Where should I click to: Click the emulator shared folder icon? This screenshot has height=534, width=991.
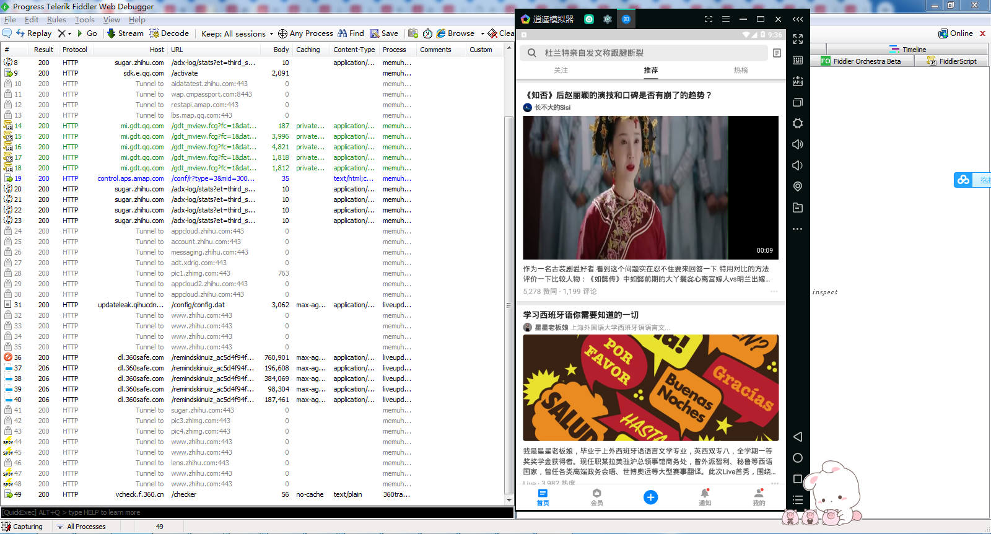[x=798, y=208]
